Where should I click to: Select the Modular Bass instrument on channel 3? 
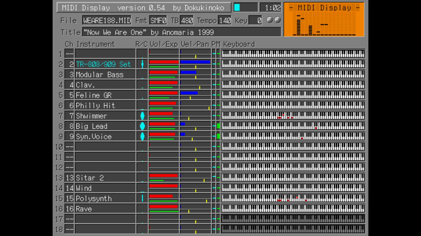click(100, 75)
